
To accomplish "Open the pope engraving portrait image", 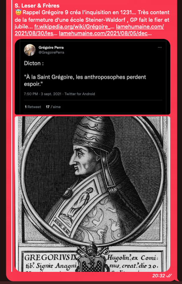I will coord(92,194).
